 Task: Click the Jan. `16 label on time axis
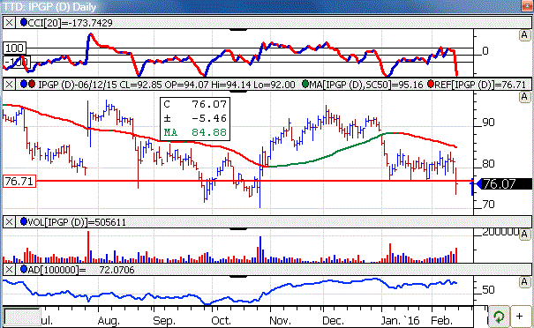pos(400,321)
